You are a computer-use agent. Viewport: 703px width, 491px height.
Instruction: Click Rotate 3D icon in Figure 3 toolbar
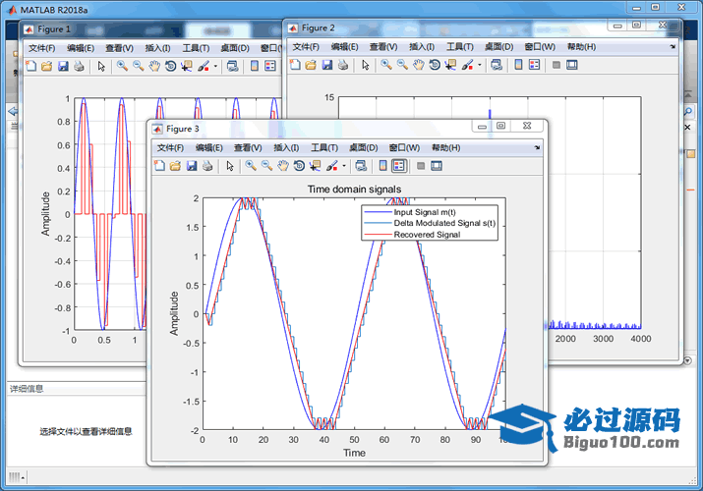click(298, 166)
